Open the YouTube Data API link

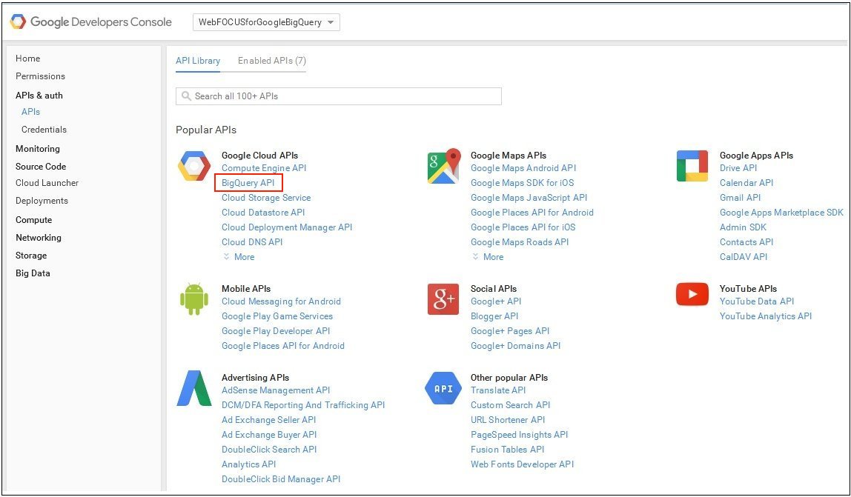click(757, 301)
